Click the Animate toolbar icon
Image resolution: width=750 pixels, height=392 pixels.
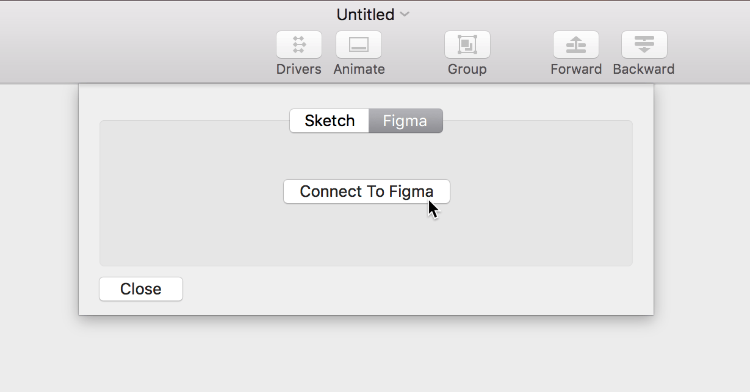pos(359,45)
